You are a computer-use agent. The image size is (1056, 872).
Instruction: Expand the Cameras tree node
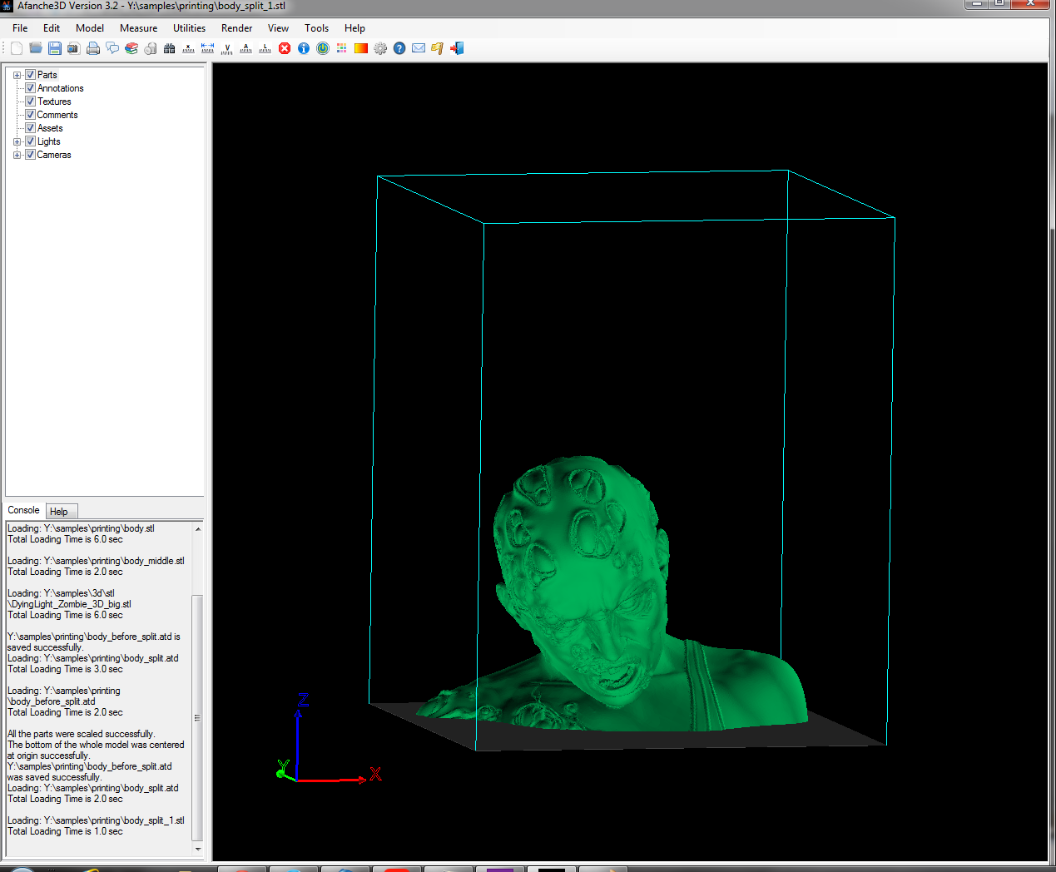click(x=17, y=155)
